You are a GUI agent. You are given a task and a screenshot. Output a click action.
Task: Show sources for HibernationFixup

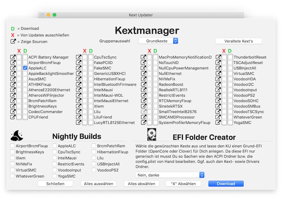tap(79, 79)
